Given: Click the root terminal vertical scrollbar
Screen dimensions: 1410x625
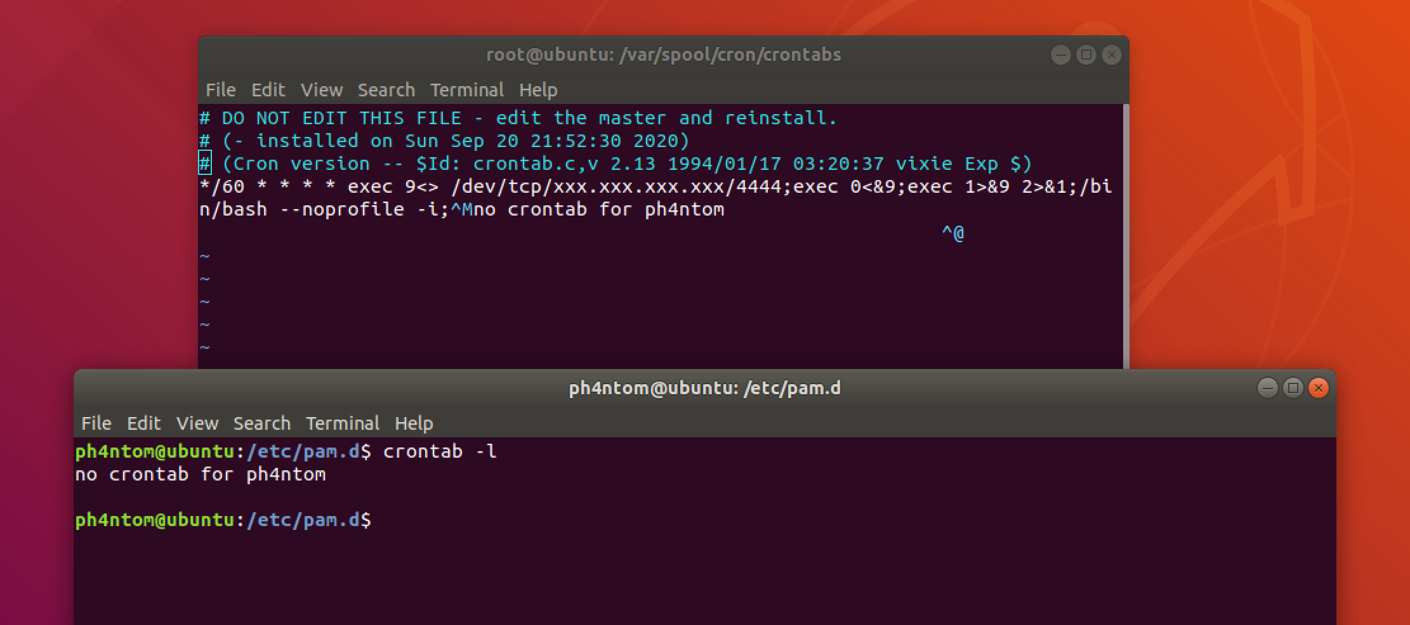Looking at the screenshot, I should coord(1126,236).
